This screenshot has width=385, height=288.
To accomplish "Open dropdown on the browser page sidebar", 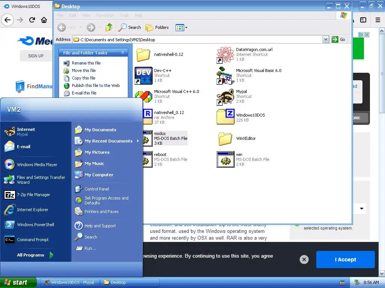I will (x=361, y=208).
